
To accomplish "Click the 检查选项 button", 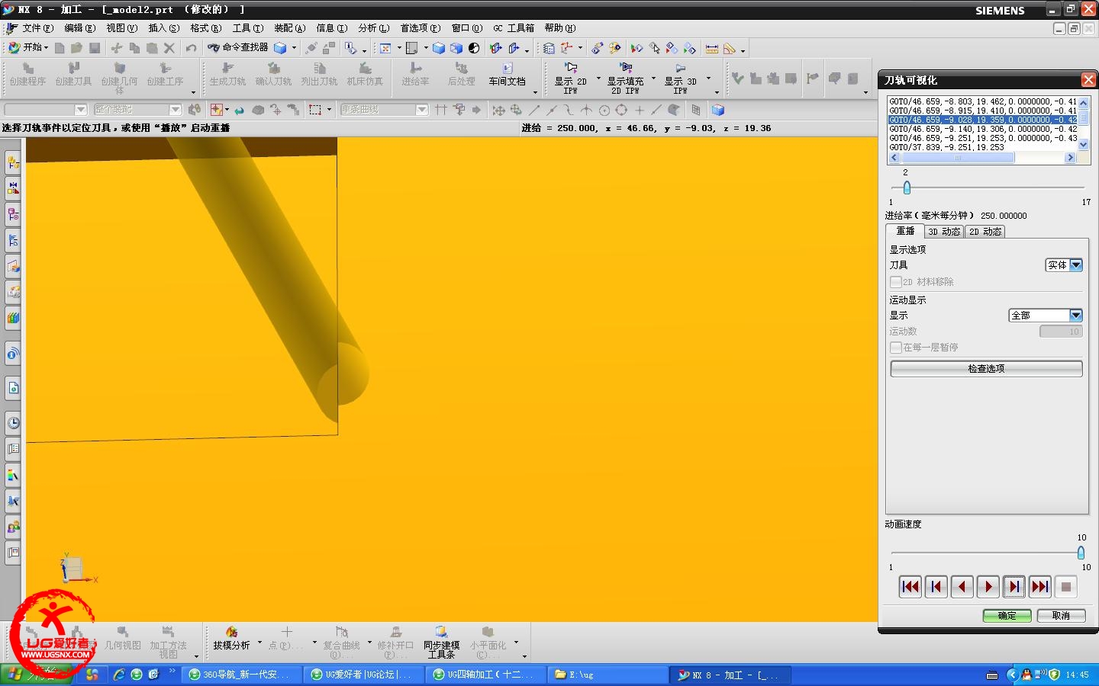I will click(x=986, y=369).
